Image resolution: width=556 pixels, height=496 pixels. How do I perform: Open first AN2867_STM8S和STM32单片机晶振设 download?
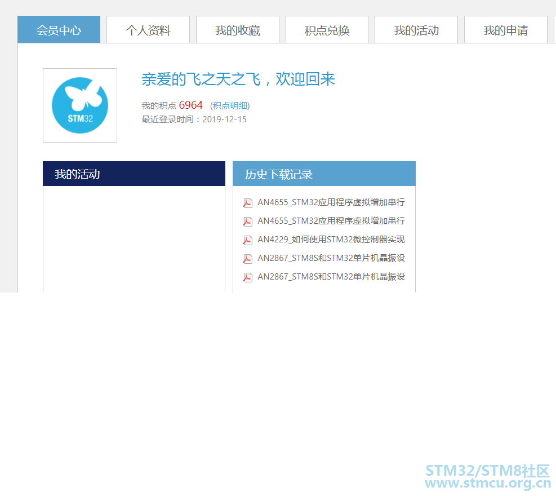click(331, 258)
